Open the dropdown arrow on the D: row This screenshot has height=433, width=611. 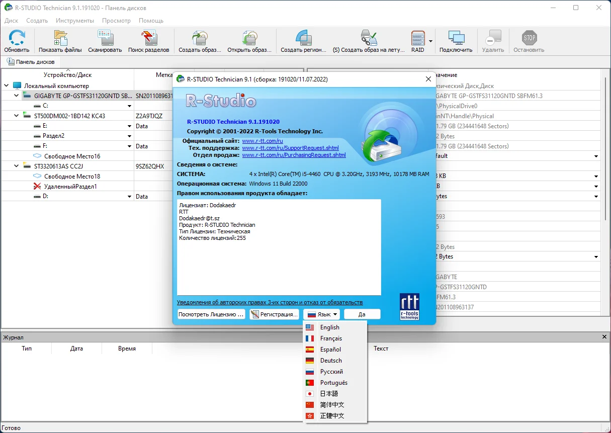click(x=130, y=197)
